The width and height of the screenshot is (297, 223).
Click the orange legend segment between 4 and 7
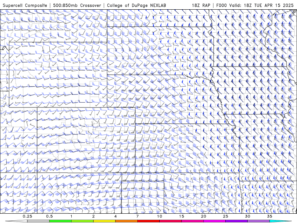point(126,221)
